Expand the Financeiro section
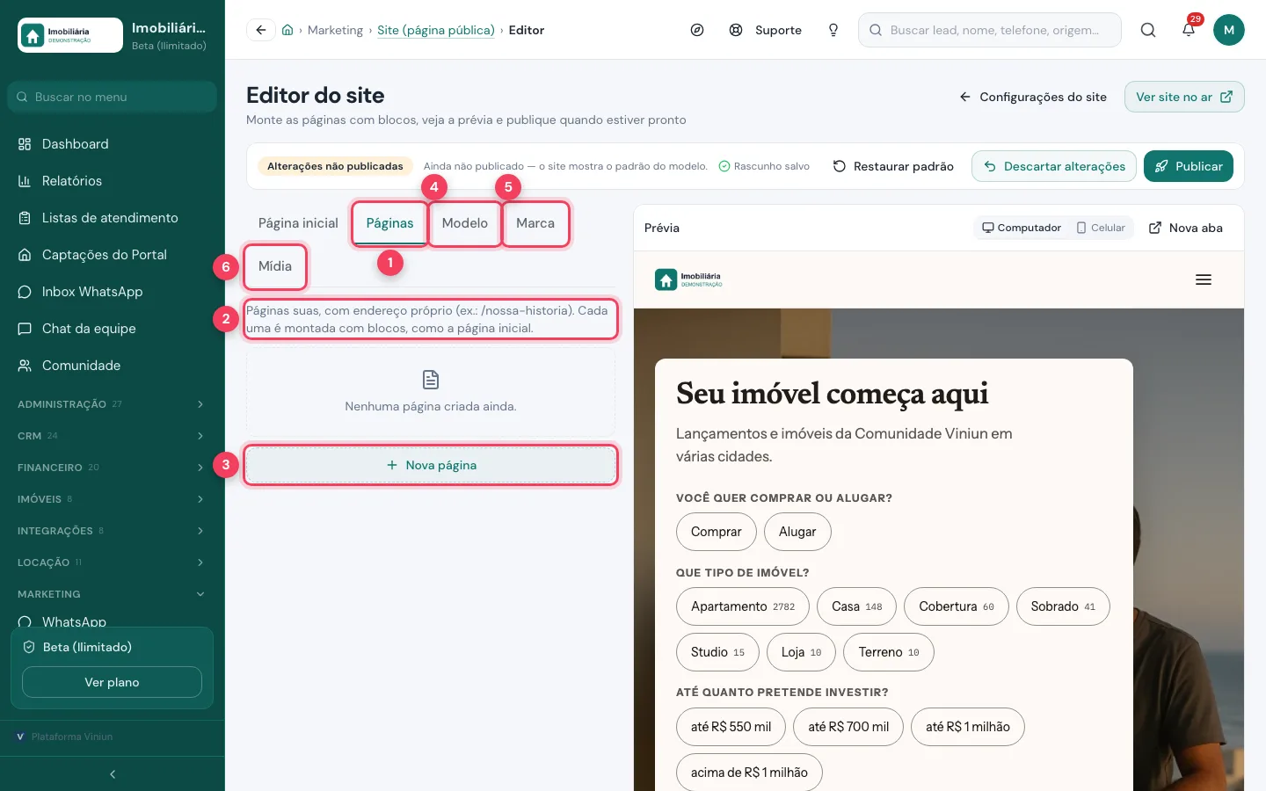 coord(112,468)
